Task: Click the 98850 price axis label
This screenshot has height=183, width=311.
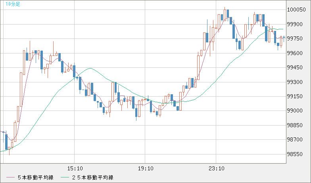Action: click(x=295, y=125)
